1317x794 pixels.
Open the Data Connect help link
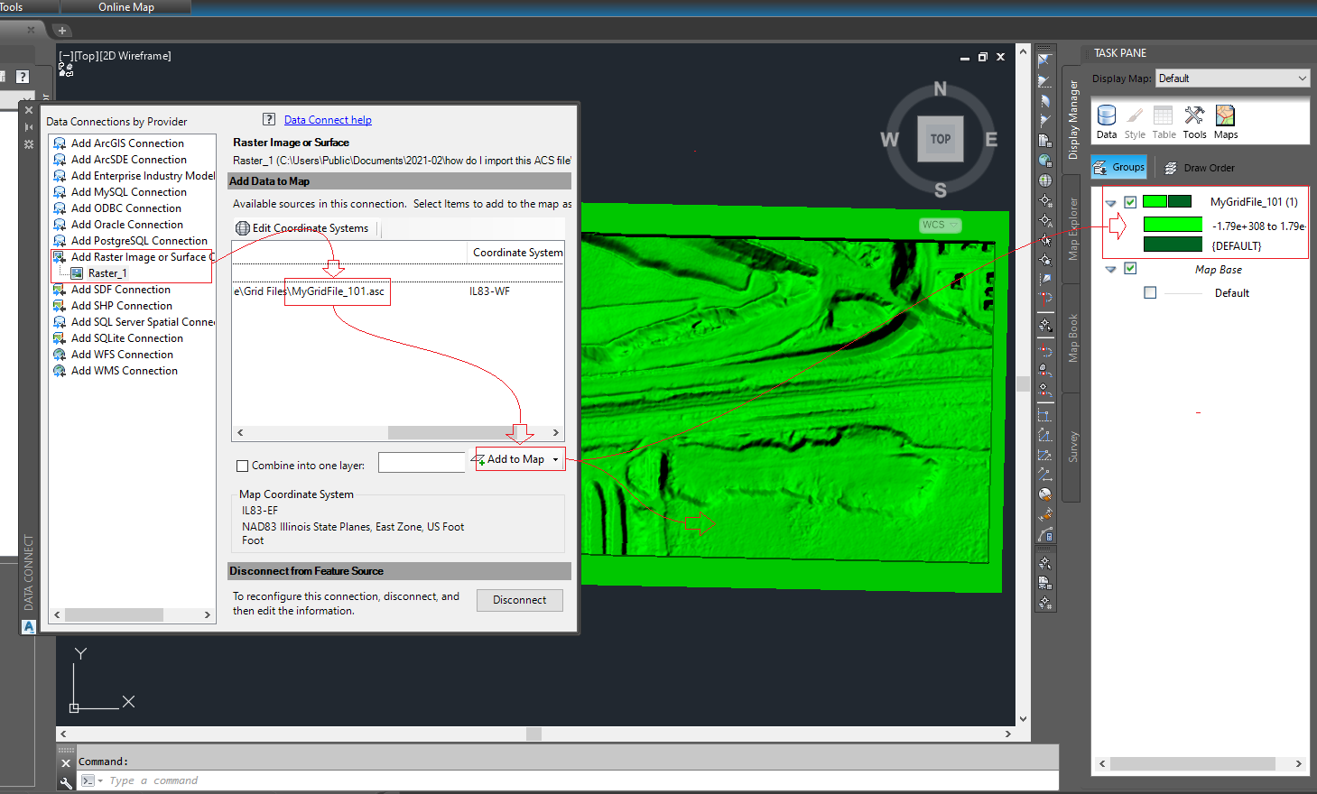(x=327, y=119)
